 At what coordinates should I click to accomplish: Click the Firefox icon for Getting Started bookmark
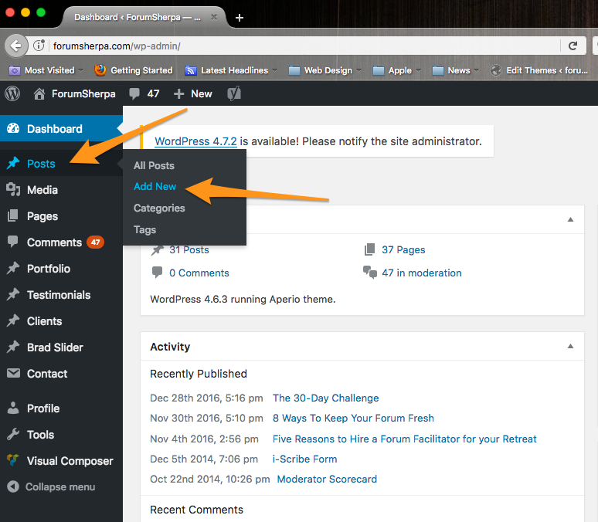click(x=100, y=70)
